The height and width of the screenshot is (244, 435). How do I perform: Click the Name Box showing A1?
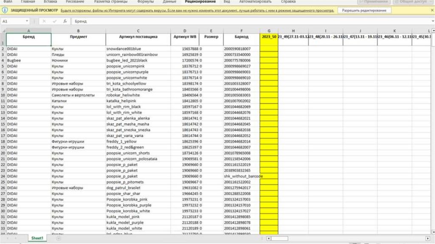pyautogui.click(x=13, y=21)
